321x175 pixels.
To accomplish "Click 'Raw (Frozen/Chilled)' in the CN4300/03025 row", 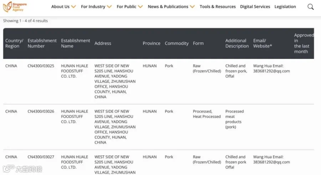I will (x=207, y=69).
